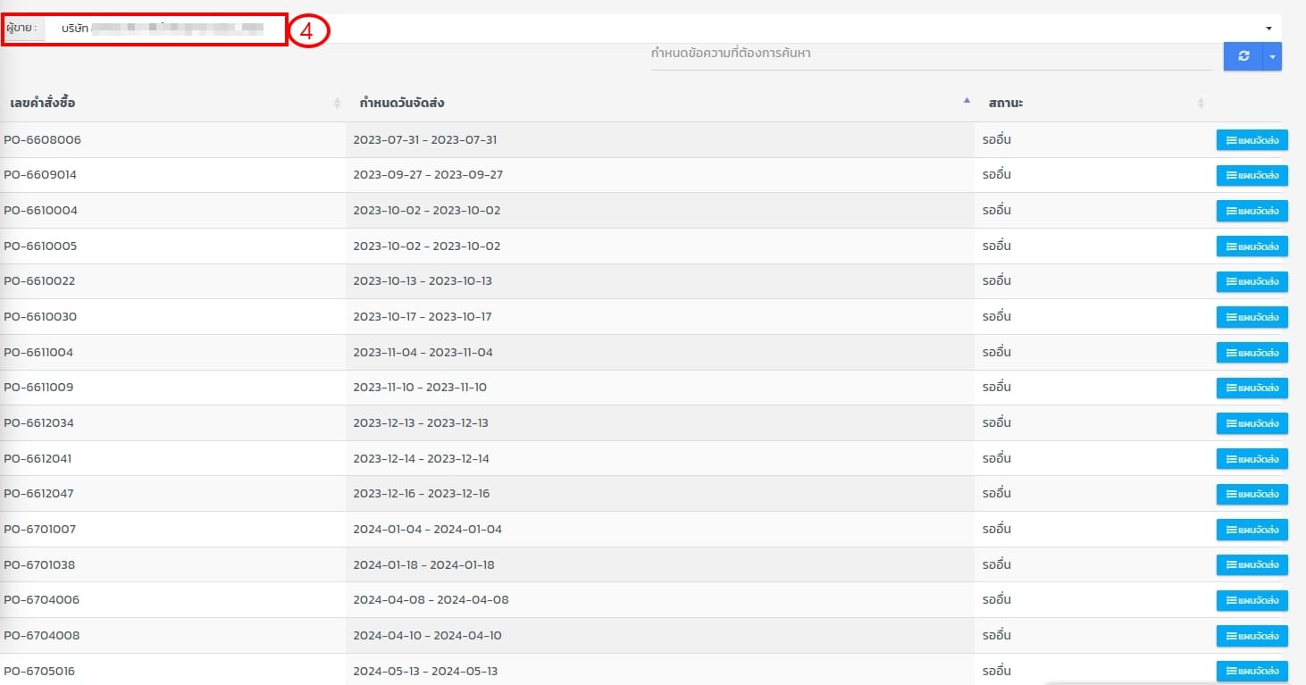
Task: Select the PO-6610030 order number cell
Action: click(40, 317)
